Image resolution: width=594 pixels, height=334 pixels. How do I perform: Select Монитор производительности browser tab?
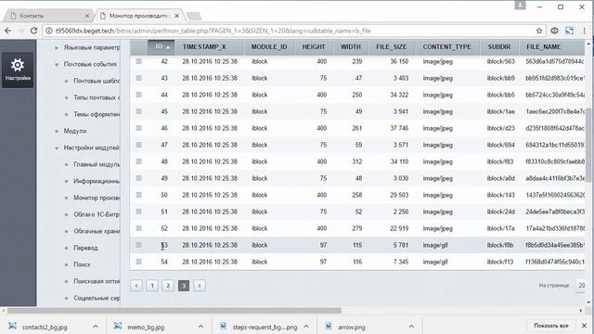click(138, 16)
